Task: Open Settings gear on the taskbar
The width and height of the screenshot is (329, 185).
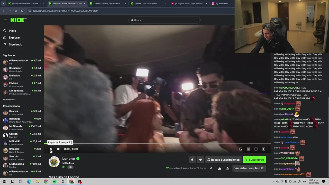Action: point(63,182)
